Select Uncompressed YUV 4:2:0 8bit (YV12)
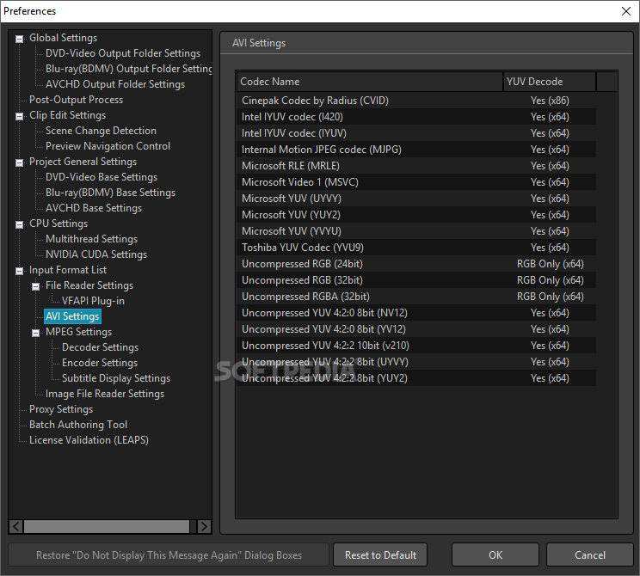This screenshot has width=640, height=576. point(416,329)
